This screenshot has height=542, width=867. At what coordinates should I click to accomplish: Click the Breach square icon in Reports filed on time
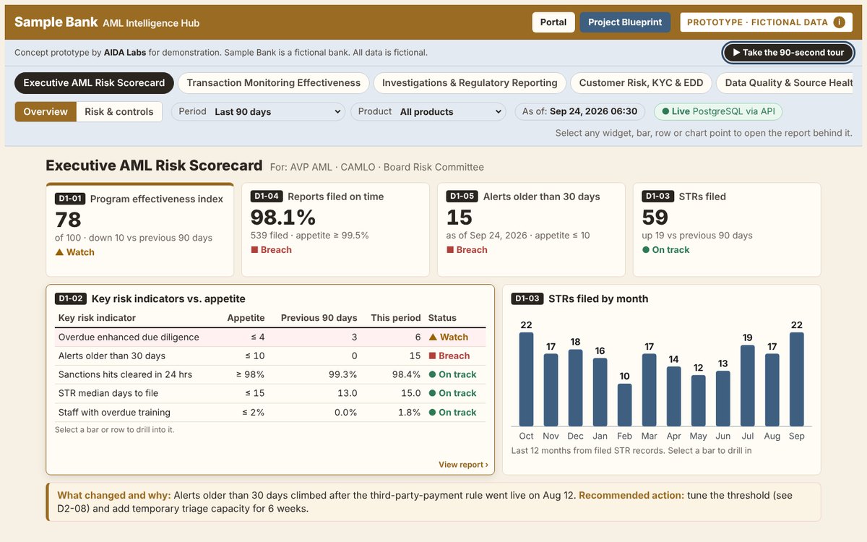coord(254,250)
